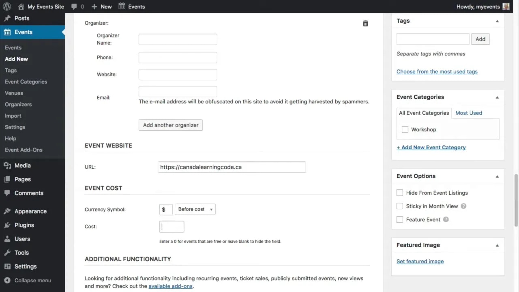This screenshot has width=519, height=292.
Task: Focus the organizer Phone field
Action: click(x=178, y=58)
